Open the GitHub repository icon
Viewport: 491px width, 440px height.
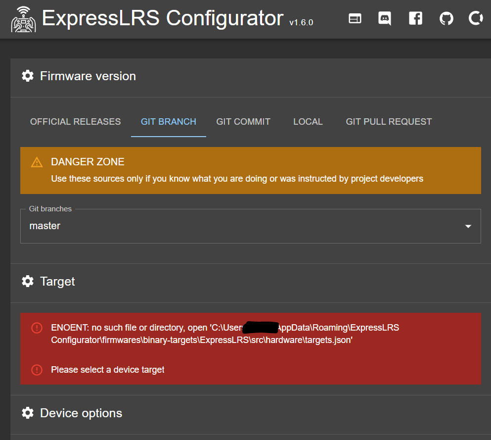[x=446, y=18]
